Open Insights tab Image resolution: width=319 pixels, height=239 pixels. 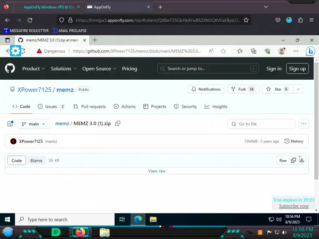pos(216,106)
